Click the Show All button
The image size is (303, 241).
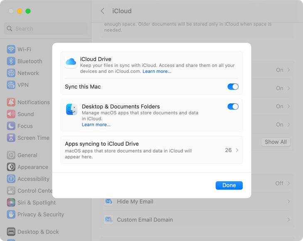click(x=276, y=142)
